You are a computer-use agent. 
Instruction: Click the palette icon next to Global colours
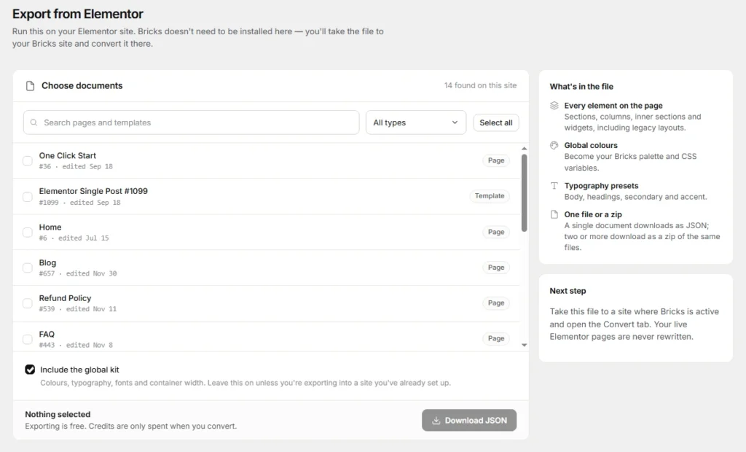(x=554, y=145)
